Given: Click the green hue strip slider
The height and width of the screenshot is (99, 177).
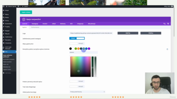Looking at the screenshot, I should 93,67.
